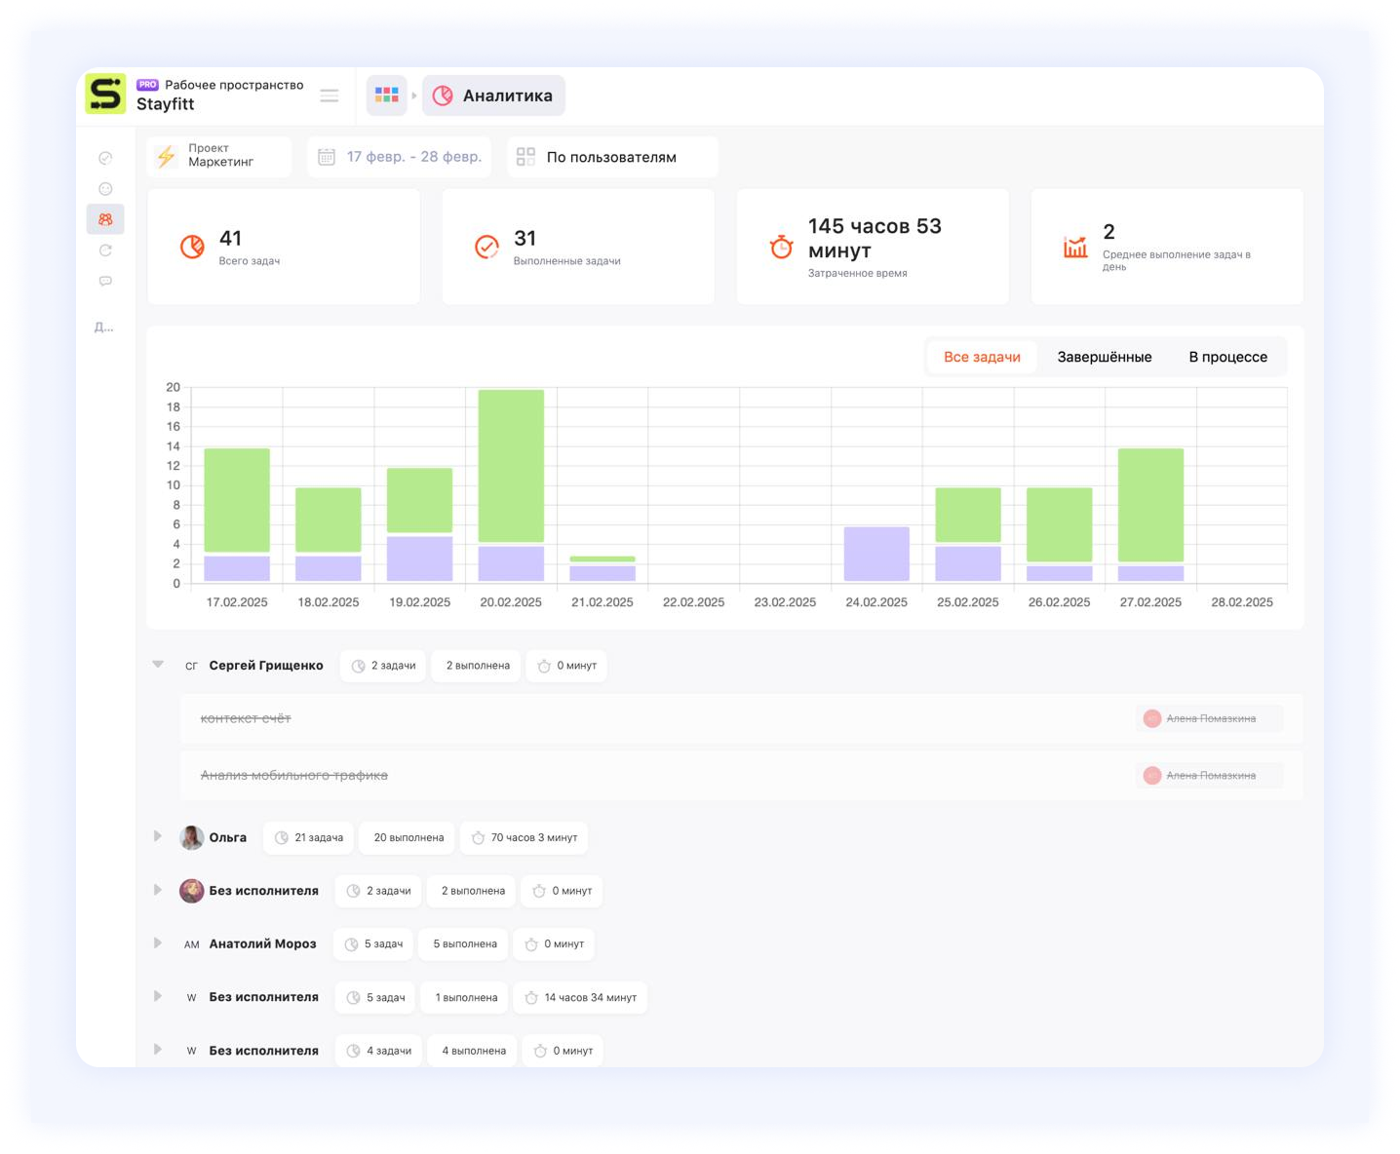Expand Ольга's task list
Viewport: 1400px width, 1154px height.
(158, 836)
